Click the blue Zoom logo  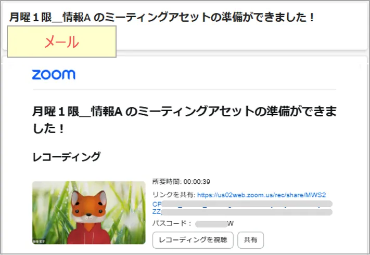click(x=54, y=75)
